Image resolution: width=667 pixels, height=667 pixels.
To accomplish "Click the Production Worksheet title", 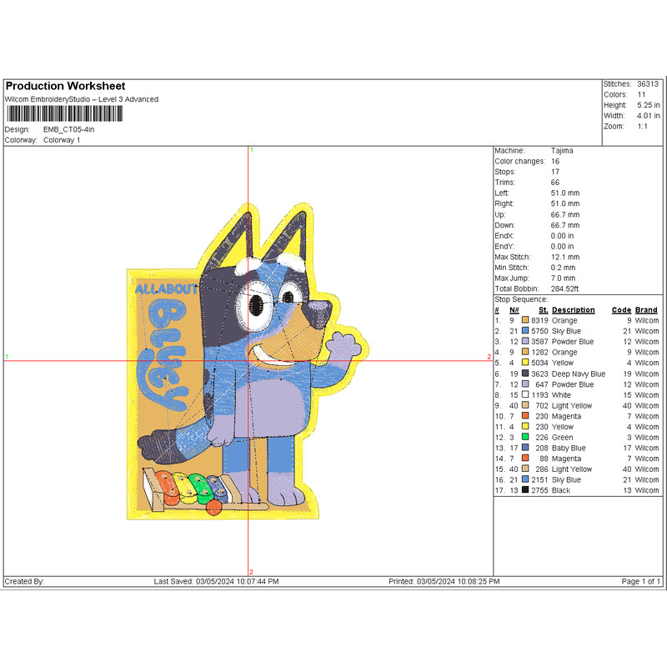I will click(65, 86).
